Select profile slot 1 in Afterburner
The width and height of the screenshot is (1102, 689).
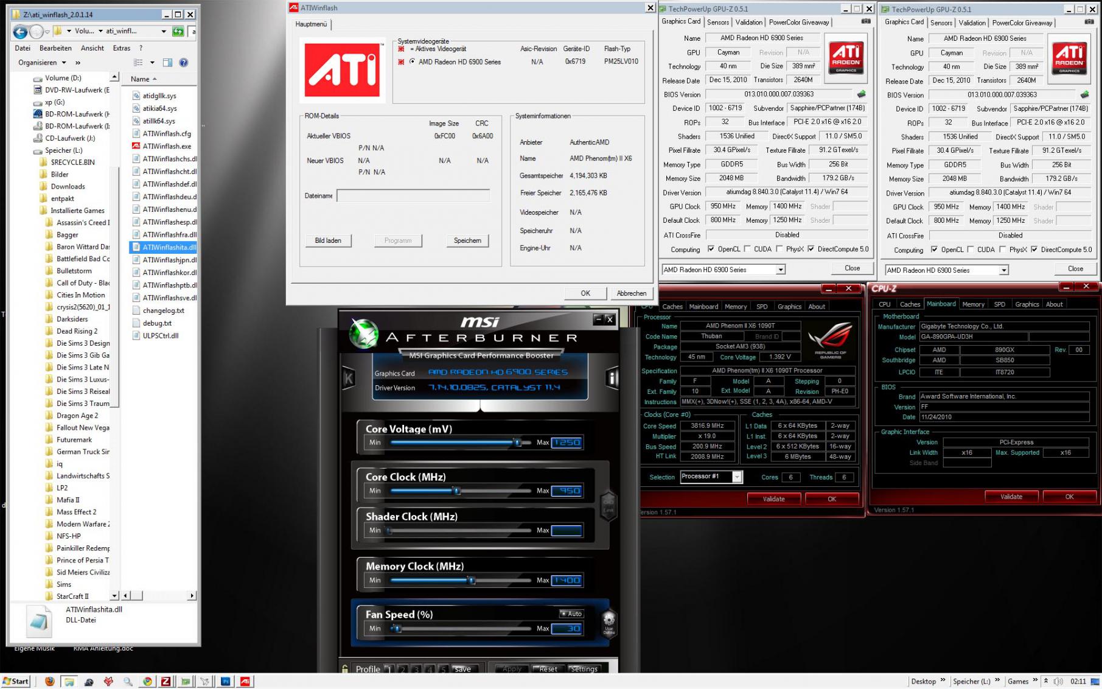click(388, 669)
